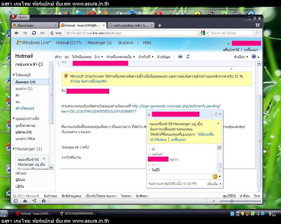281x224 pixels.
Task: Click the Opera Unite icon in the status bar
Action: [x=34, y=201]
